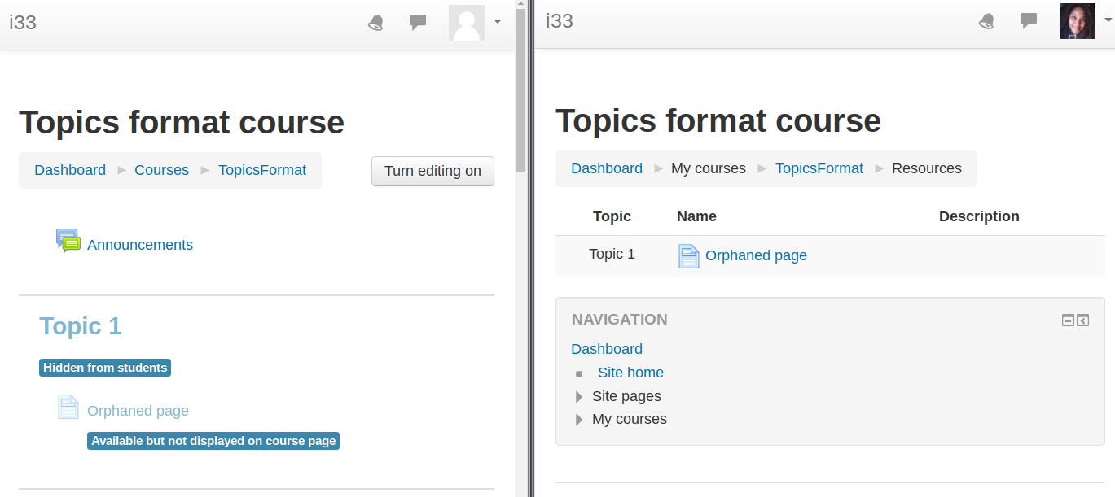The width and height of the screenshot is (1115, 497).
Task: Open TopicsFormat breadcrumb in left window
Action: click(x=262, y=170)
